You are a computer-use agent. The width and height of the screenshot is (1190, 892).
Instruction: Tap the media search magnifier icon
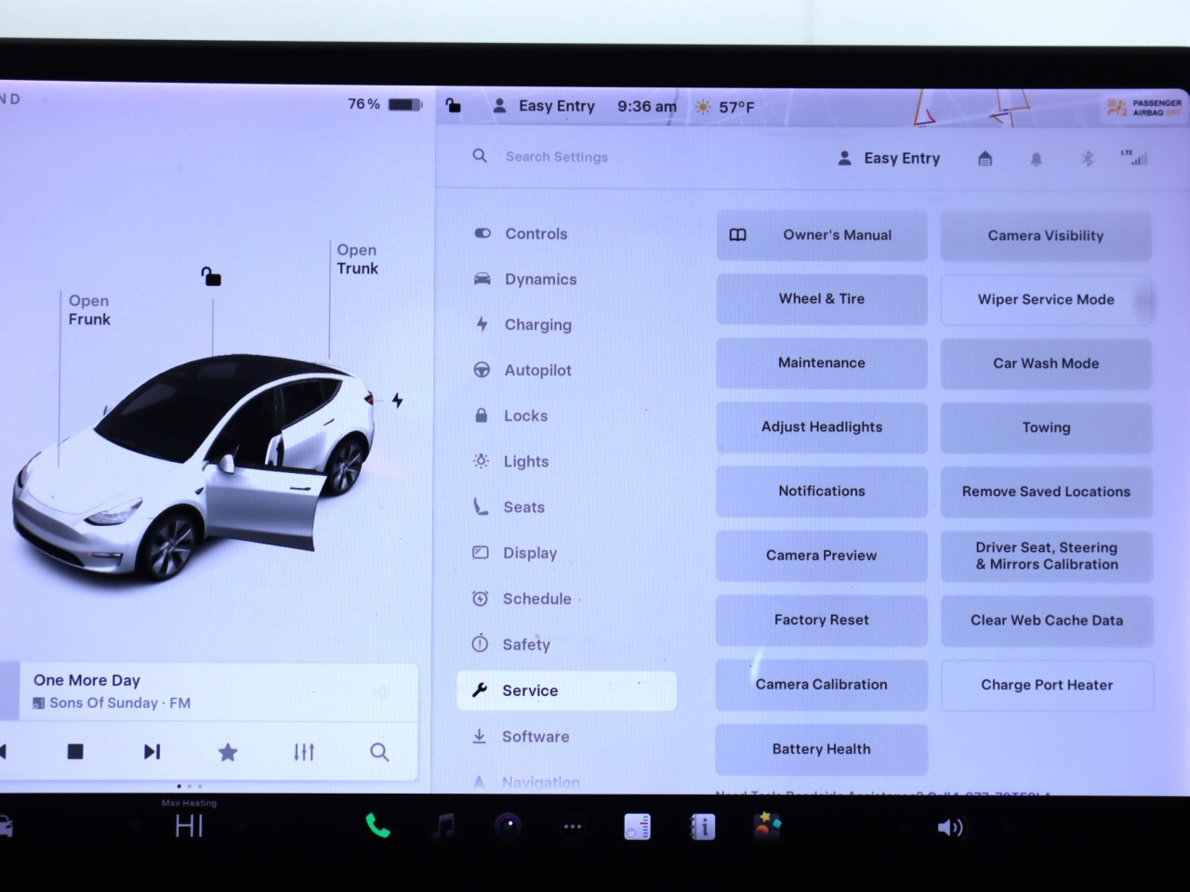click(x=379, y=752)
